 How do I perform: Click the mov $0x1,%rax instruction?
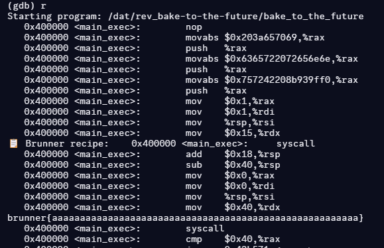pyautogui.click(x=230, y=101)
